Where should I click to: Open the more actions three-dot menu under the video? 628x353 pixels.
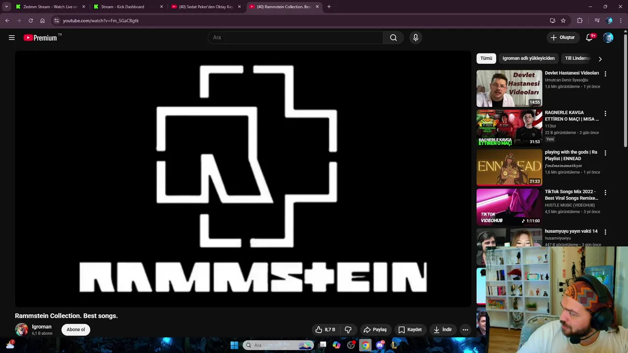(465, 329)
